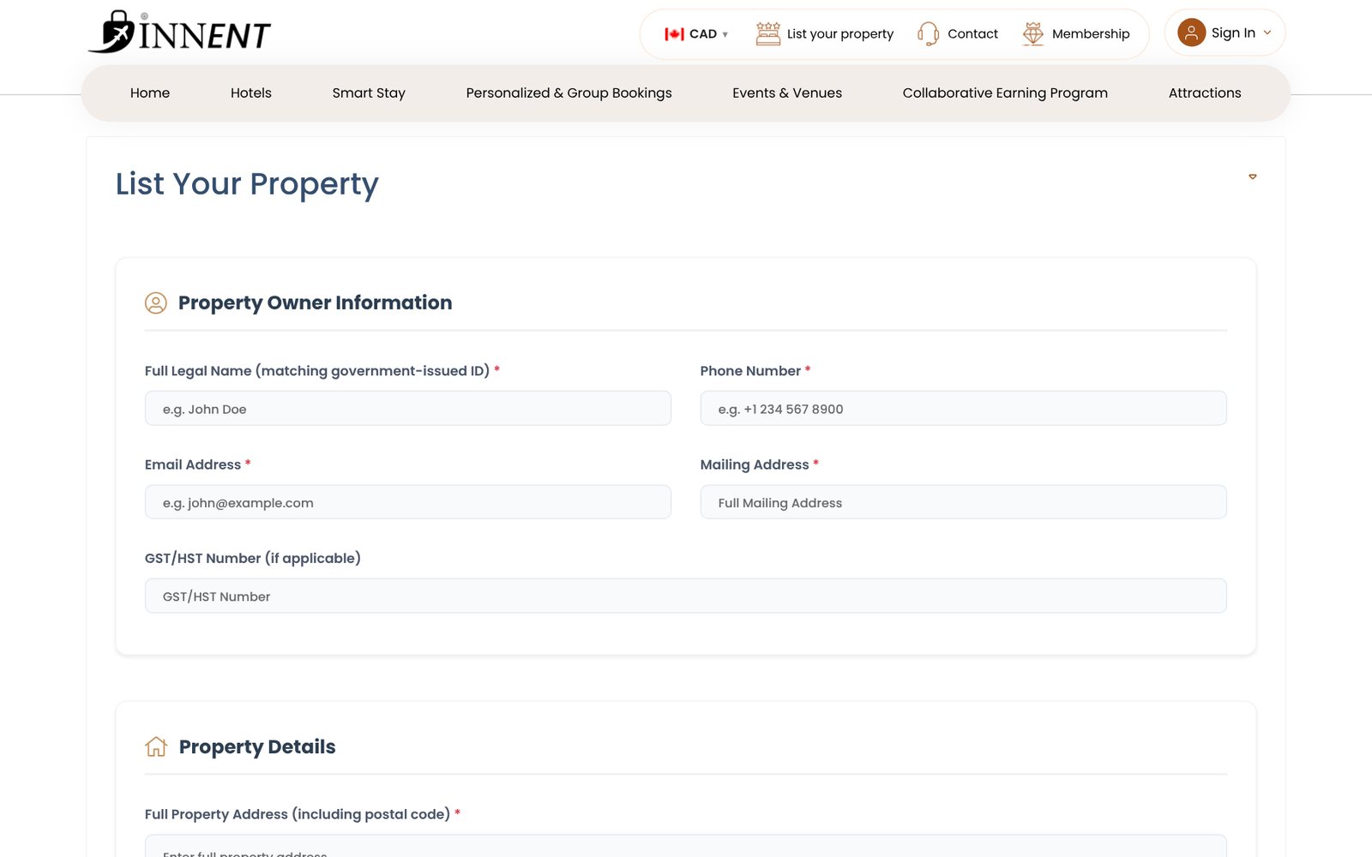Screen dimensions: 1372x857
Task: Open the Hotels menu item
Action: click(x=251, y=93)
